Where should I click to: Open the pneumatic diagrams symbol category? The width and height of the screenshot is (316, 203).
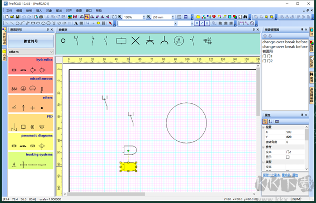coord(31,142)
